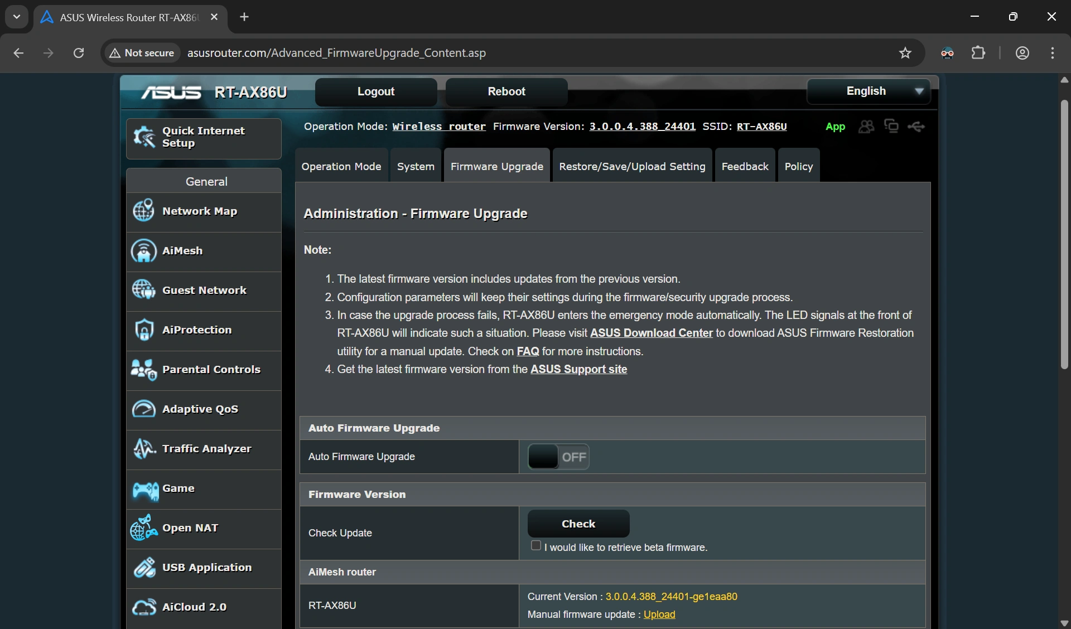Image resolution: width=1071 pixels, height=629 pixels.
Task: Open AiProtection shield icon
Action: pos(144,330)
